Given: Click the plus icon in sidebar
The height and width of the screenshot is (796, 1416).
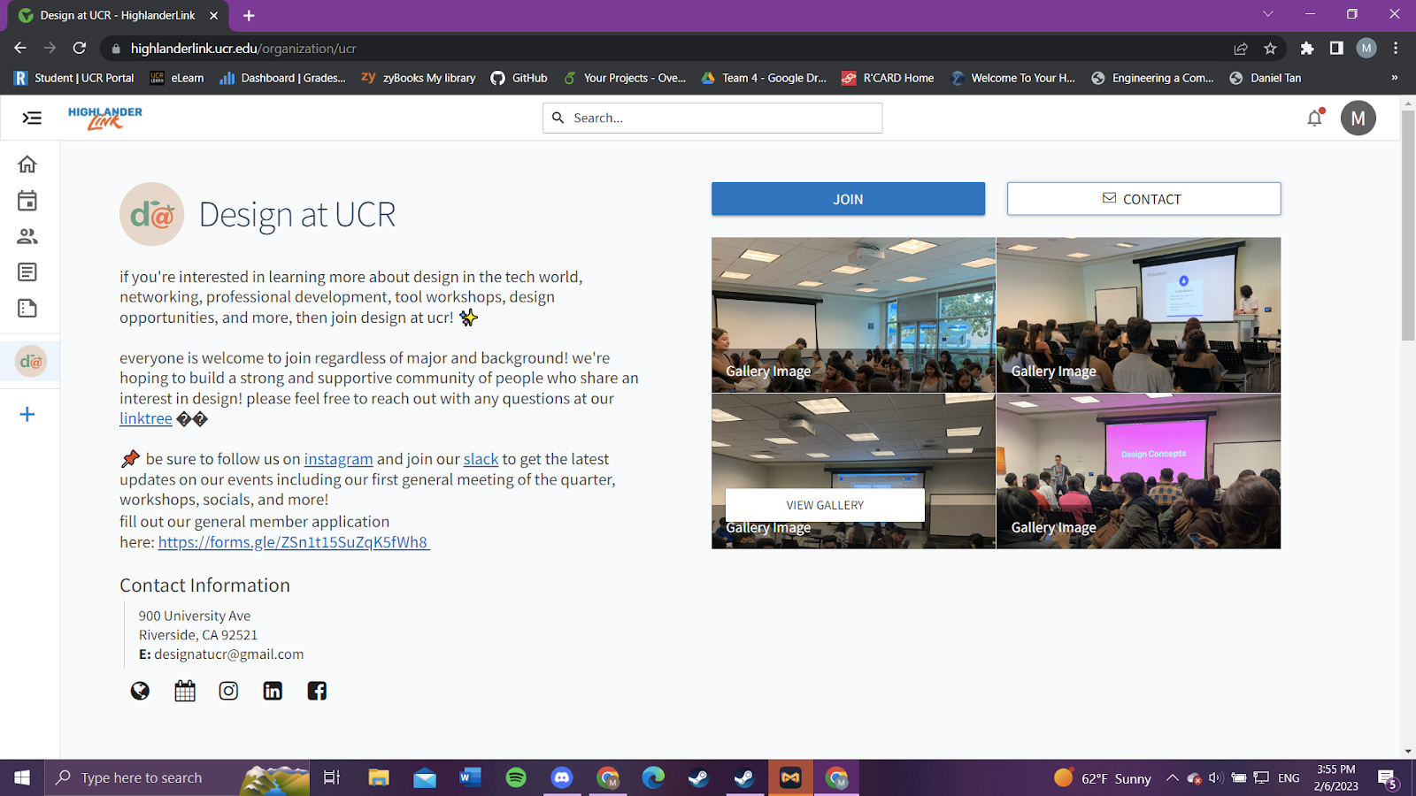Looking at the screenshot, I should click(x=27, y=415).
